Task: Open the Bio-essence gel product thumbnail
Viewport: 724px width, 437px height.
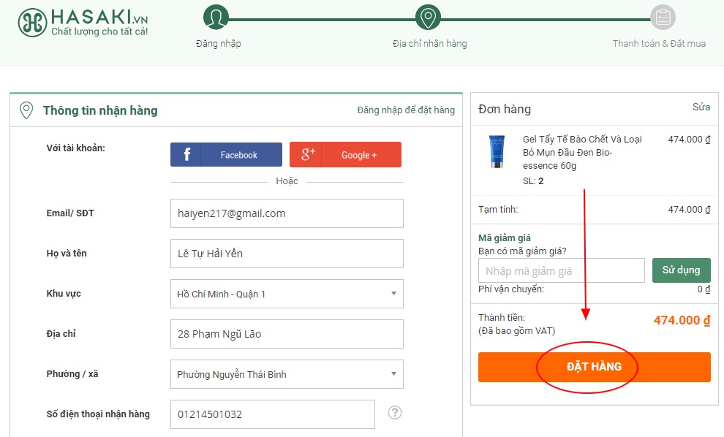Action: 497,151
